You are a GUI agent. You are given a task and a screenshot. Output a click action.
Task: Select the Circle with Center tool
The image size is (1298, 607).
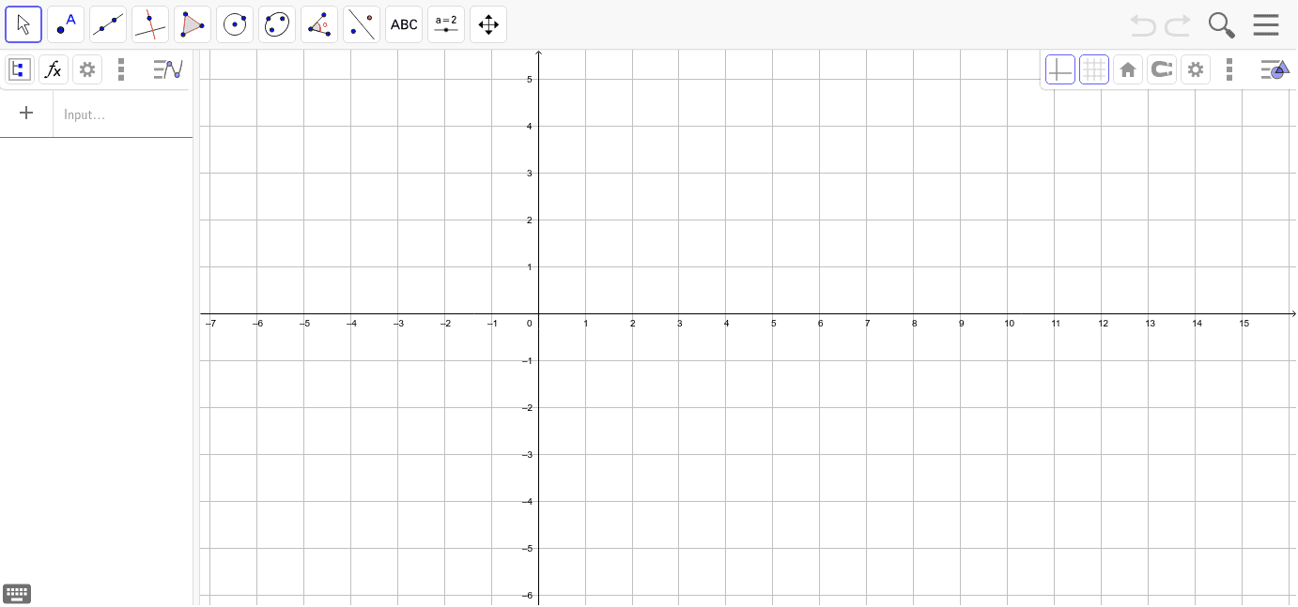click(x=235, y=24)
